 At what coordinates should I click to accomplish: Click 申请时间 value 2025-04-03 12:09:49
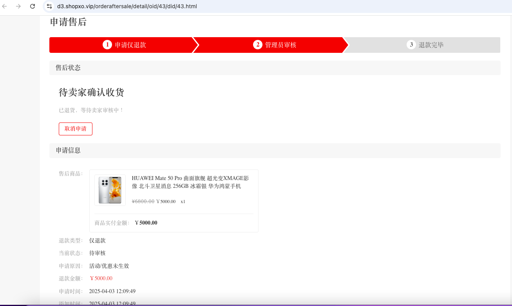(x=112, y=292)
